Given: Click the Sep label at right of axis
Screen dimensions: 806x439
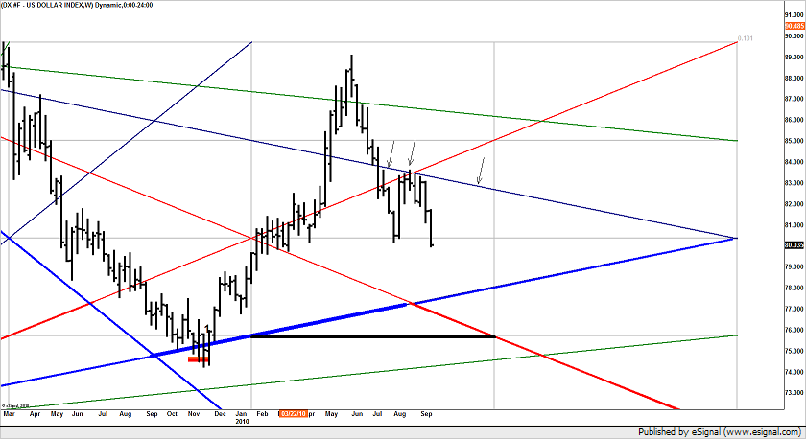Looking at the screenshot, I should tap(426, 413).
